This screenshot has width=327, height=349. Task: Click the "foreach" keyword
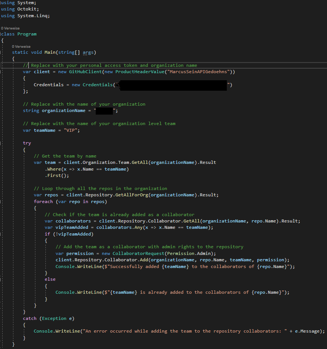43,202
